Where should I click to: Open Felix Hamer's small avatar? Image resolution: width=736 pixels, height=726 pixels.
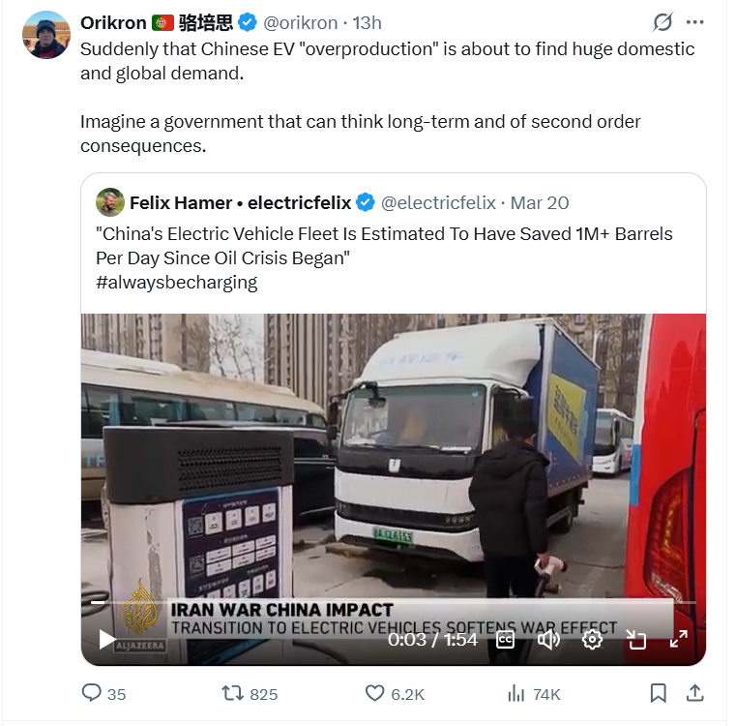tap(110, 202)
